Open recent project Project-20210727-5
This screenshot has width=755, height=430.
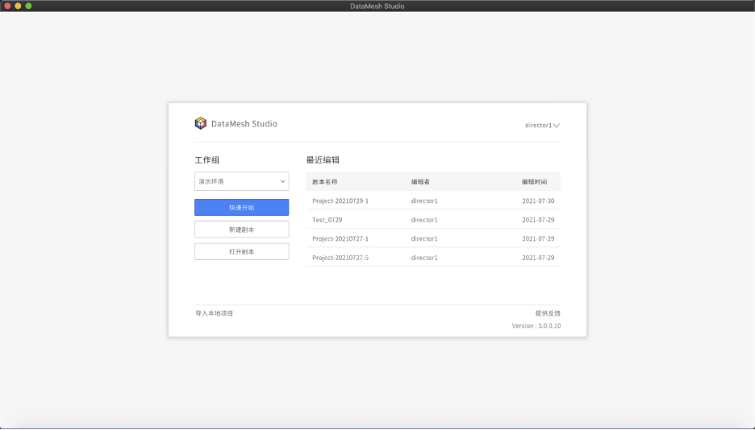(340, 258)
